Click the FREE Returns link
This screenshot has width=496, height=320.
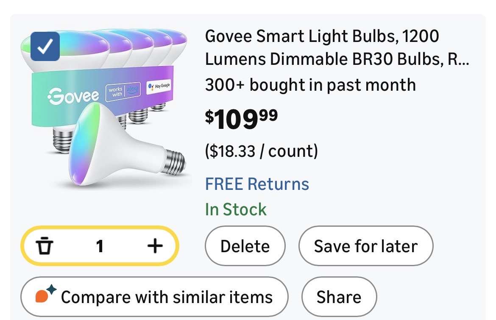click(x=257, y=184)
